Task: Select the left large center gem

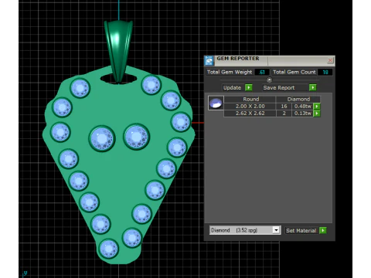Action: [x=102, y=138]
